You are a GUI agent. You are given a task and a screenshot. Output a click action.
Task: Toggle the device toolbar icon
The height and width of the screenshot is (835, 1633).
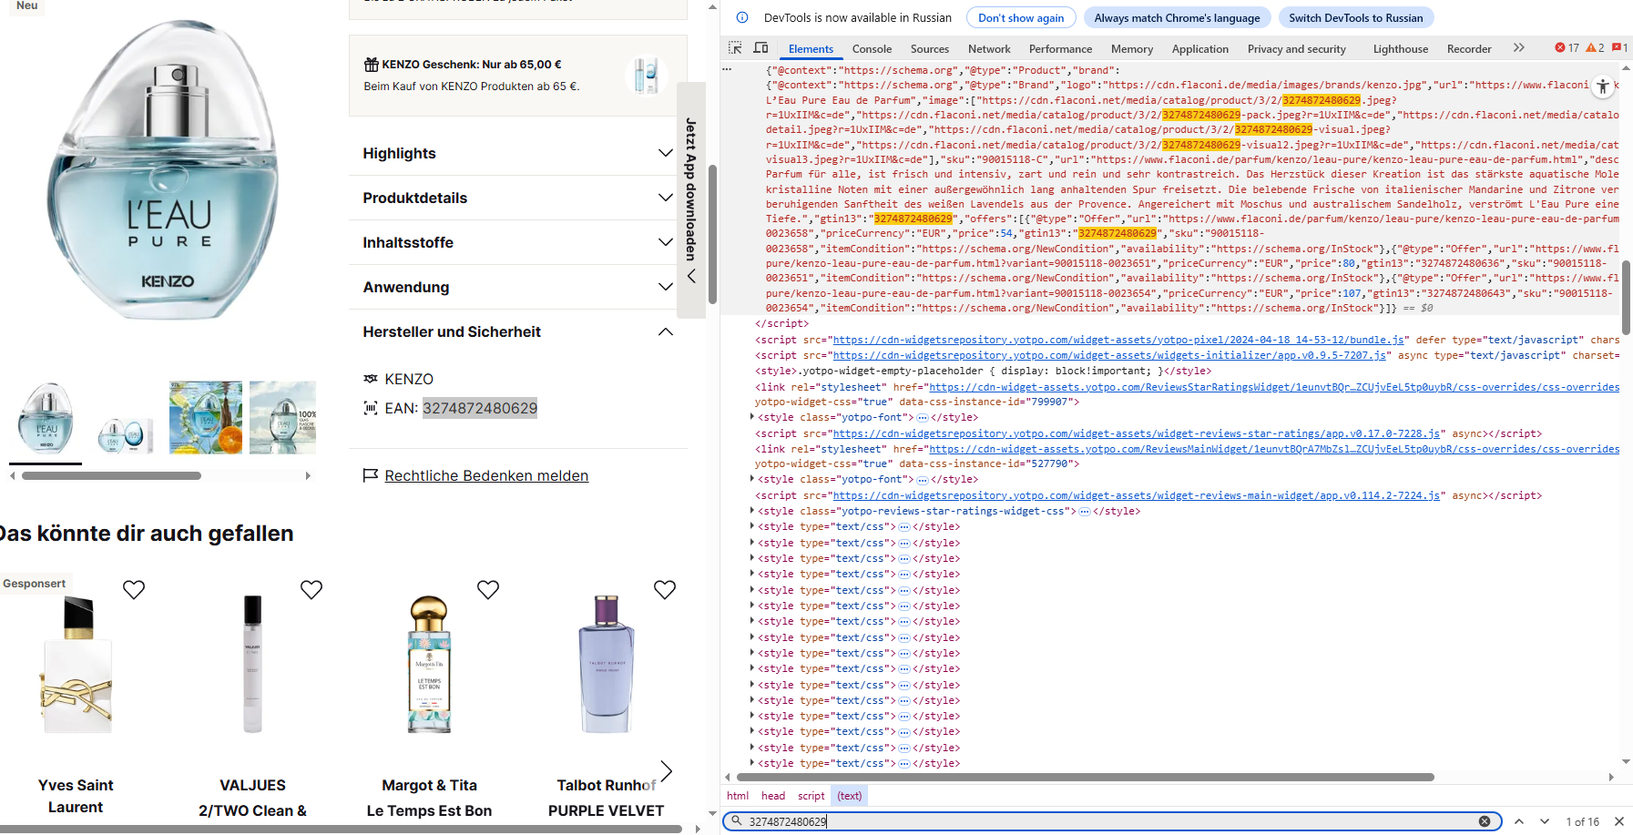tap(761, 48)
